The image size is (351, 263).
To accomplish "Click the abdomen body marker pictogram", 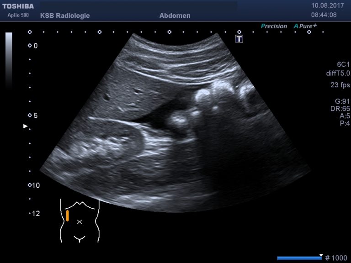I will tap(79, 220).
